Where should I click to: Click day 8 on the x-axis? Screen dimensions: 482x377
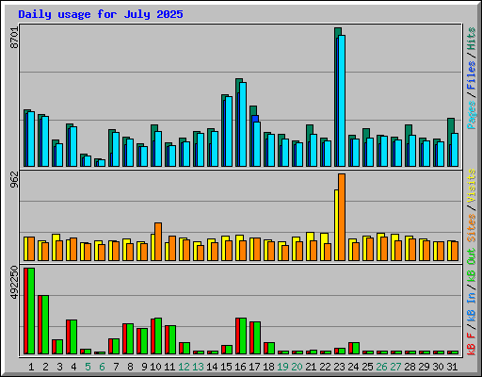click(x=130, y=367)
